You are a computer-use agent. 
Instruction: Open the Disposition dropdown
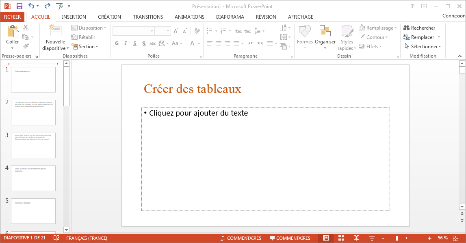click(x=89, y=28)
